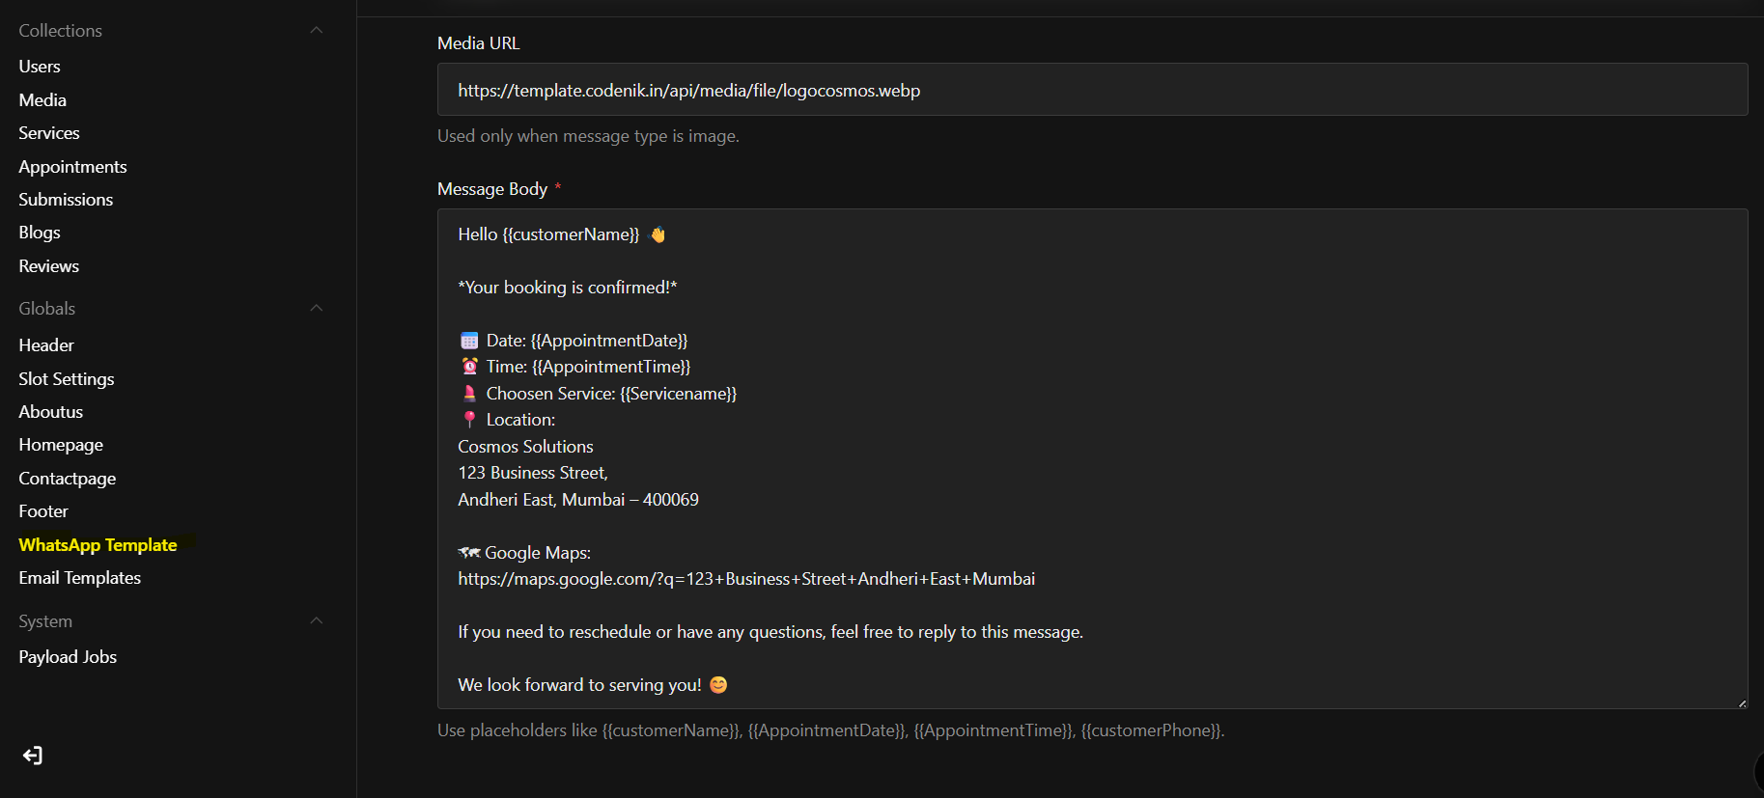The image size is (1764, 798).
Task: Click the Media URL input field
Action: pyautogui.click(x=1092, y=91)
